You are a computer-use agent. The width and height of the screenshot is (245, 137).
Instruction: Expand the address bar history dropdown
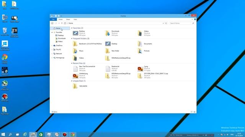click(x=163, y=23)
